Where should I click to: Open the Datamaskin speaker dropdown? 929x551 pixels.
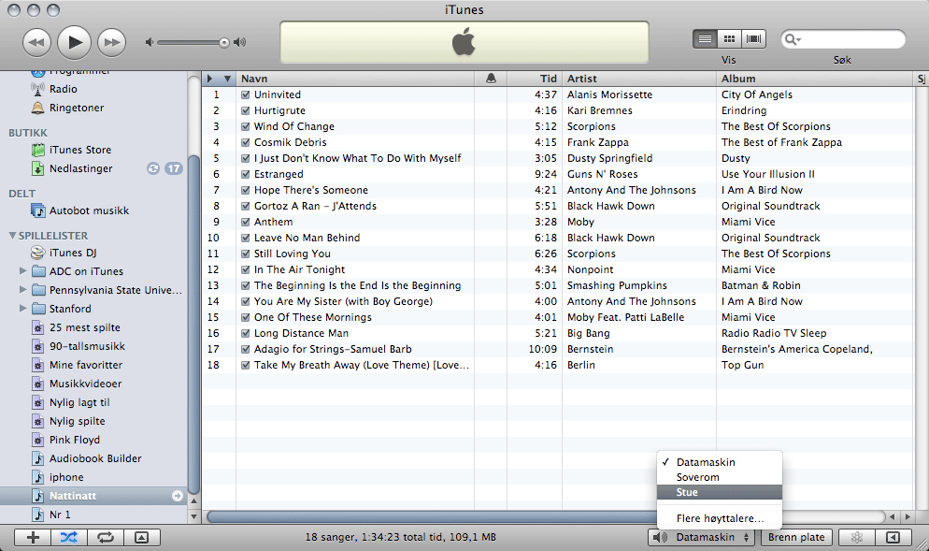(702, 537)
